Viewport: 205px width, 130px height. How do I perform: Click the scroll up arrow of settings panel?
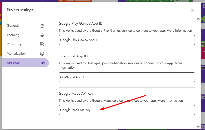click(198, 19)
